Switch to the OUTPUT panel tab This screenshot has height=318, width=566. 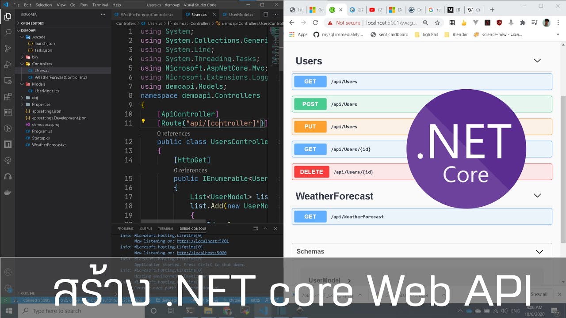point(146,228)
